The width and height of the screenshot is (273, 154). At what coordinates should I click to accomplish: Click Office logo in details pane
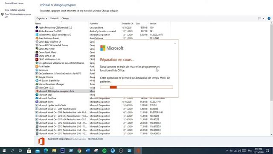tap(41, 142)
